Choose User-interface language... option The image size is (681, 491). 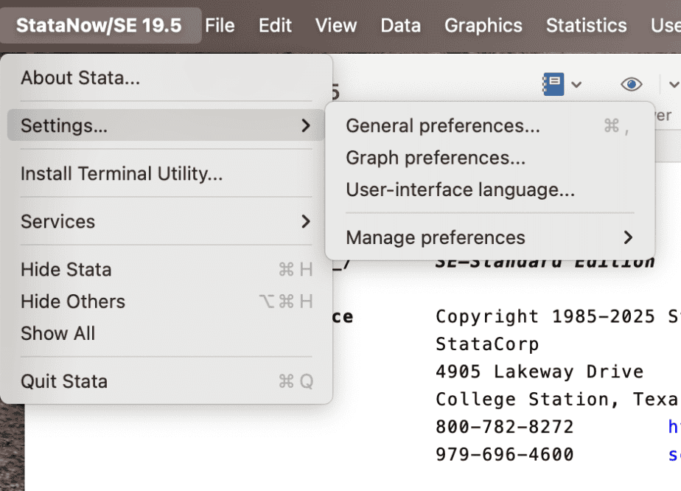(460, 189)
